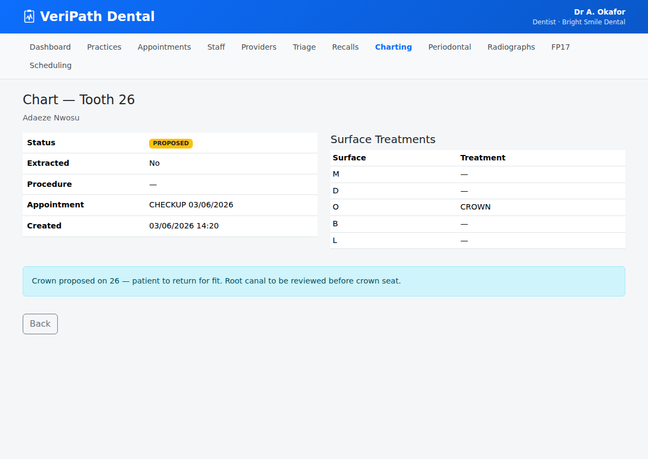The height and width of the screenshot is (459, 648).
Task: Switch to the Appointments tab
Action: (x=164, y=47)
